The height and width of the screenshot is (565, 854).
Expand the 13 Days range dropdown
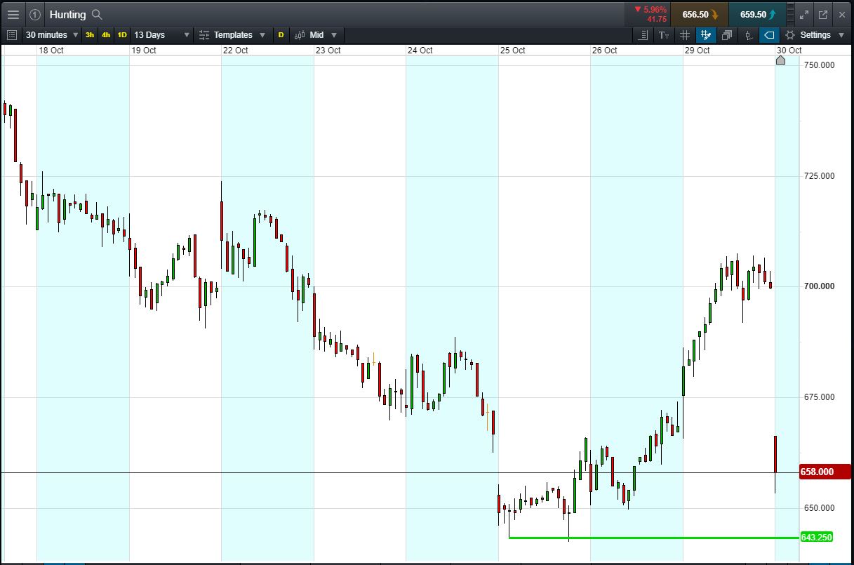(x=161, y=35)
